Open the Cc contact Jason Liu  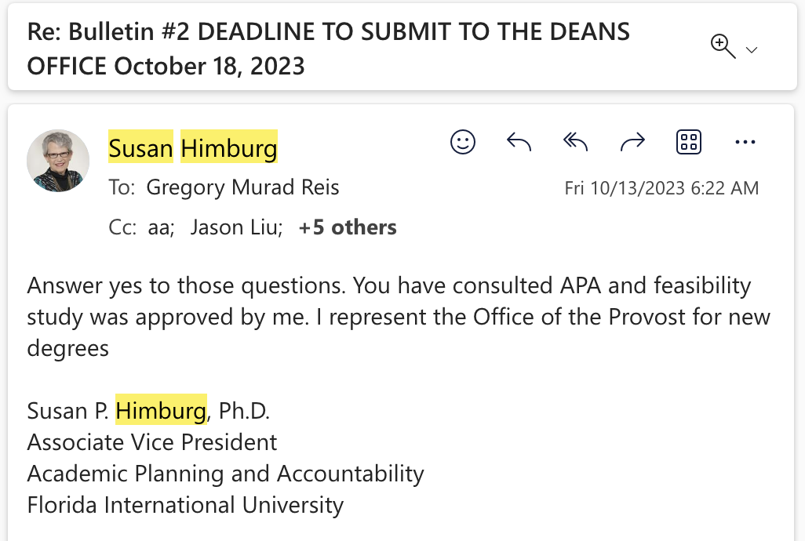click(235, 228)
